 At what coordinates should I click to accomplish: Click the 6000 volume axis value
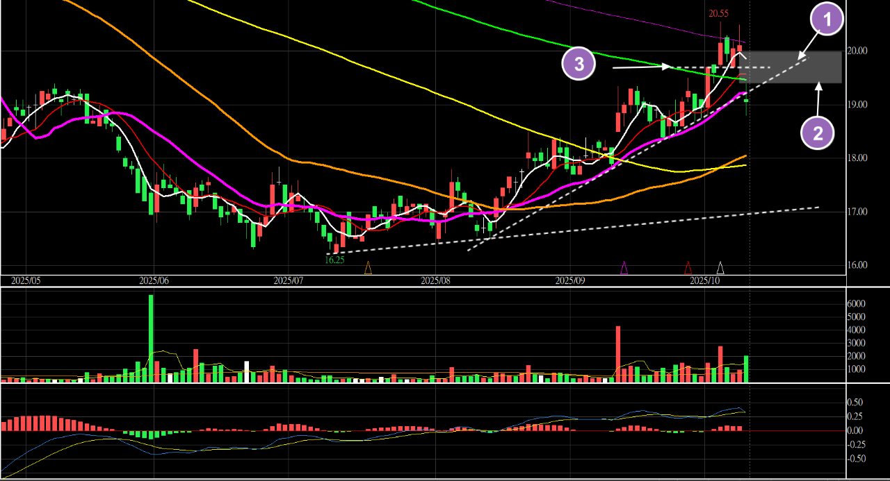(x=855, y=304)
